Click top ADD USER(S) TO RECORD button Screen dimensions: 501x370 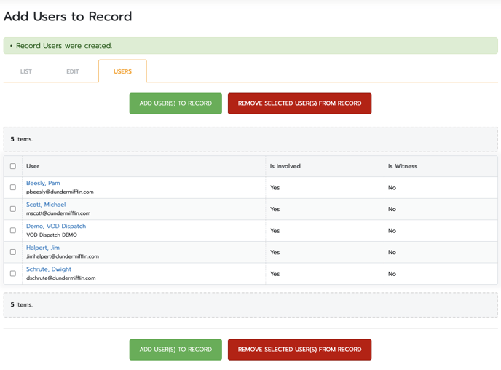[175, 103]
